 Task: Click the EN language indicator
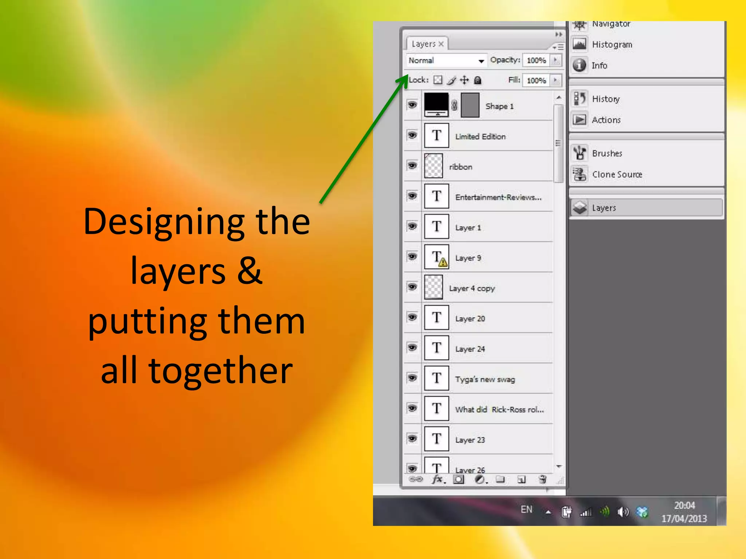[x=526, y=509]
